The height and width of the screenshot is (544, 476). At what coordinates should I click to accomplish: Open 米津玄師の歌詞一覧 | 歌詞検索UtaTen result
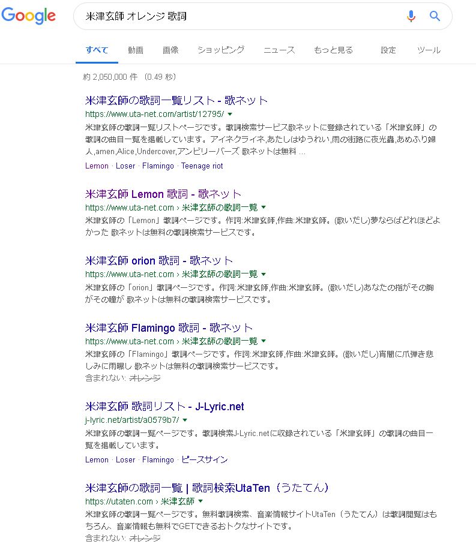(207, 488)
